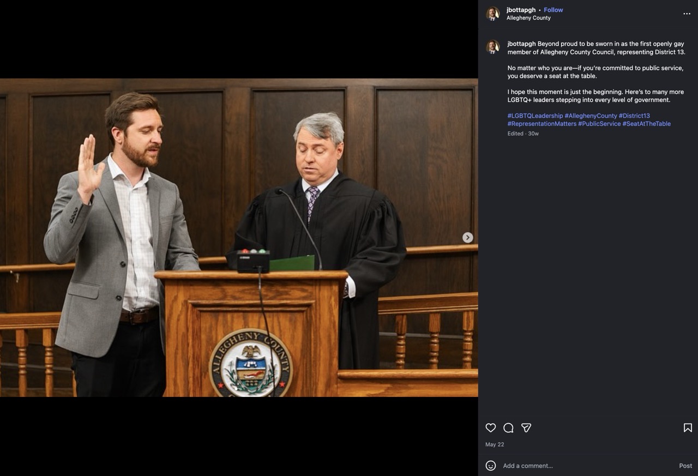
Task: Click the Allegheny County location label
Action: point(528,18)
